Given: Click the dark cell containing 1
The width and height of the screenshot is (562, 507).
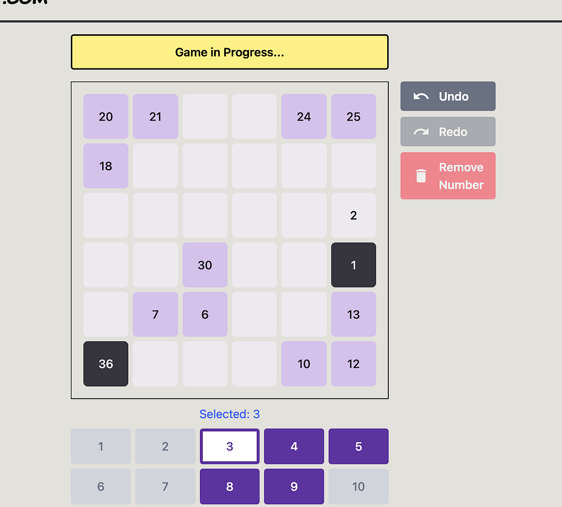Looking at the screenshot, I should (353, 265).
